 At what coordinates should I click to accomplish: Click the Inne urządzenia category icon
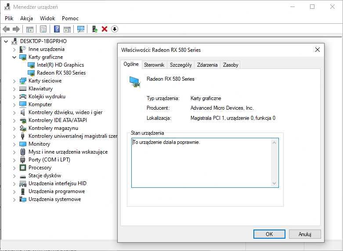[x=23, y=49]
